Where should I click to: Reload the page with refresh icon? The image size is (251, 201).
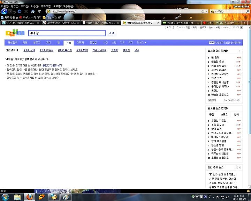pos(20,12)
